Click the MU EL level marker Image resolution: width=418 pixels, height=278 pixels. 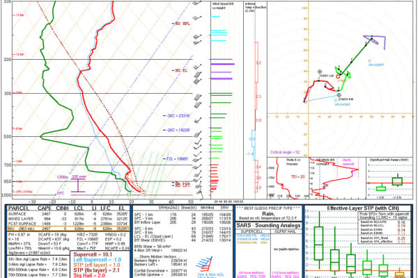180,71
